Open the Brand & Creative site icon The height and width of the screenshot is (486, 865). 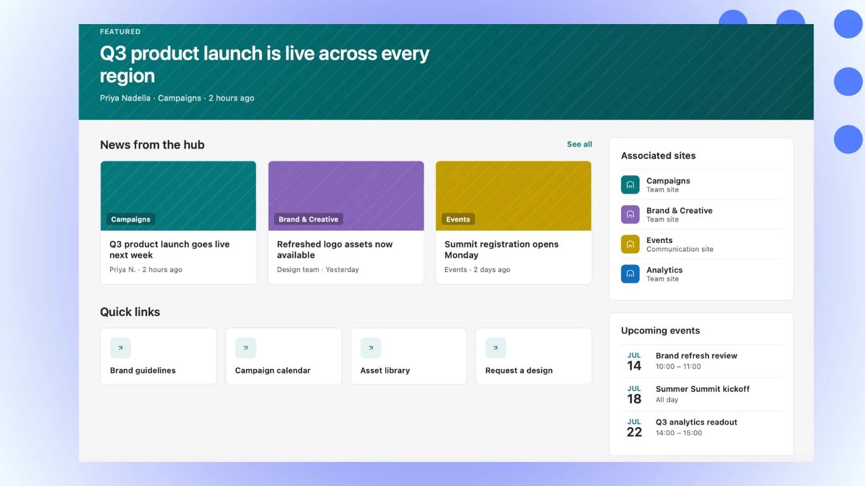pyautogui.click(x=630, y=215)
